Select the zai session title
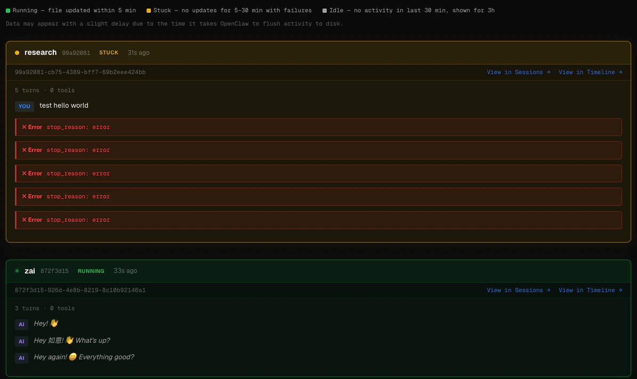Viewport: 637px width, 379px height. point(30,270)
